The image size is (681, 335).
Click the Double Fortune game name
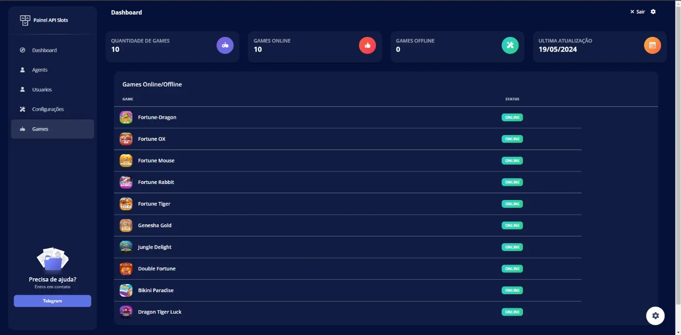(x=157, y=268)
